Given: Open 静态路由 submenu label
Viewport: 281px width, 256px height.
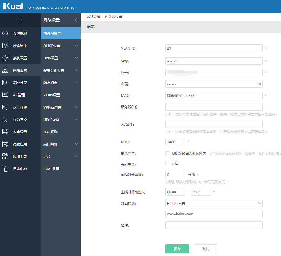Looking at the screenshot, I should tap(50, 82).
